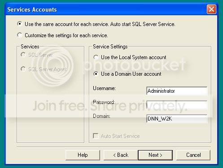Proceed with the Next button
This screenshot has width=223, height=168.
pos(155,155)
